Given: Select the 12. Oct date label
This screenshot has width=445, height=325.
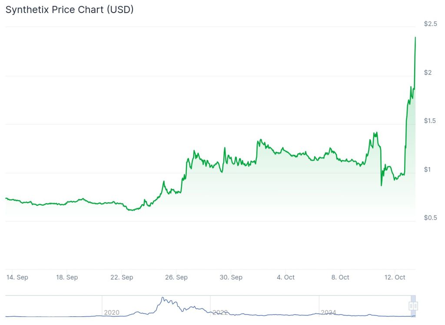Looking at the screenshot, I should [x=395, y=277].
